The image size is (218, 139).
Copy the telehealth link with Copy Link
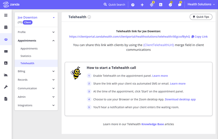pos(200,37)
